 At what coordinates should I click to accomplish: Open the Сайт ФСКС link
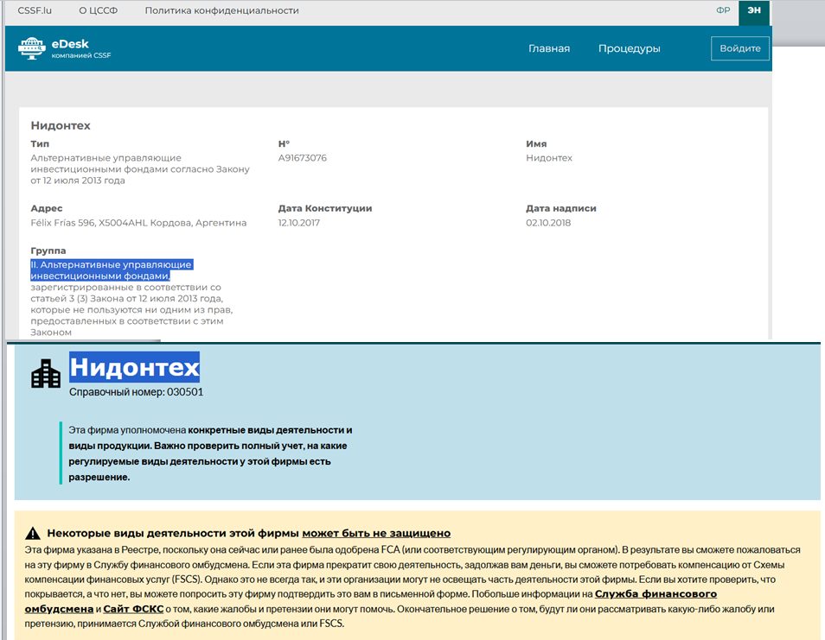click(x=133, y=609)
